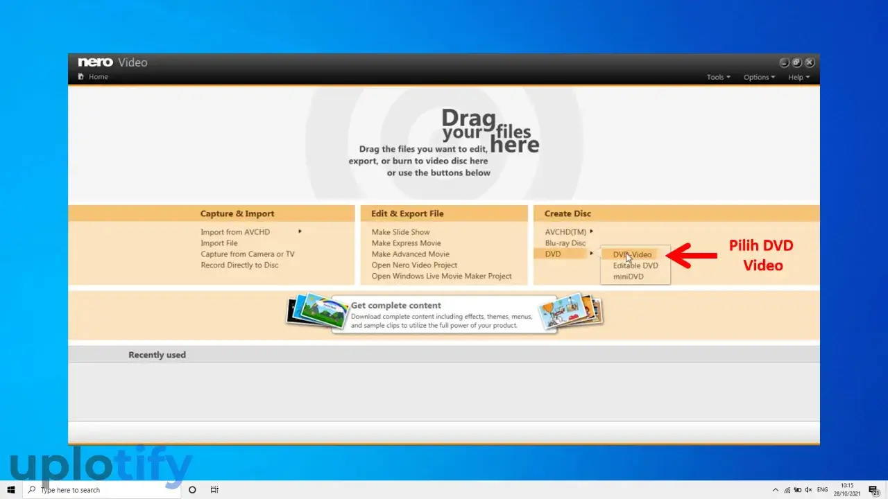The height and width of the screenshot is (499, 888).
Task: Select Blu-ray Disc option
Action: click(565, 243)
